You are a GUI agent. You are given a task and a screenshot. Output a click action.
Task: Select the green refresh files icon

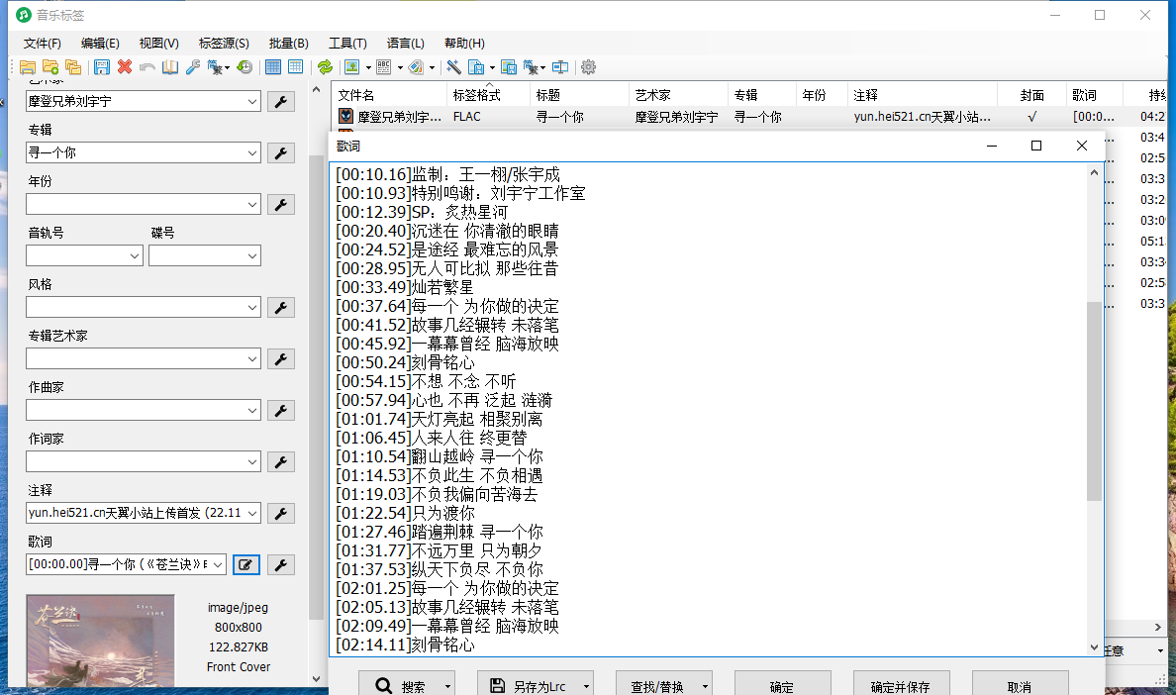pyautogui.click(x=326, y=66)
